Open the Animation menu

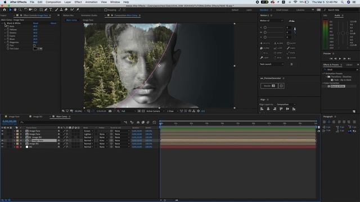tap(91, 2)
